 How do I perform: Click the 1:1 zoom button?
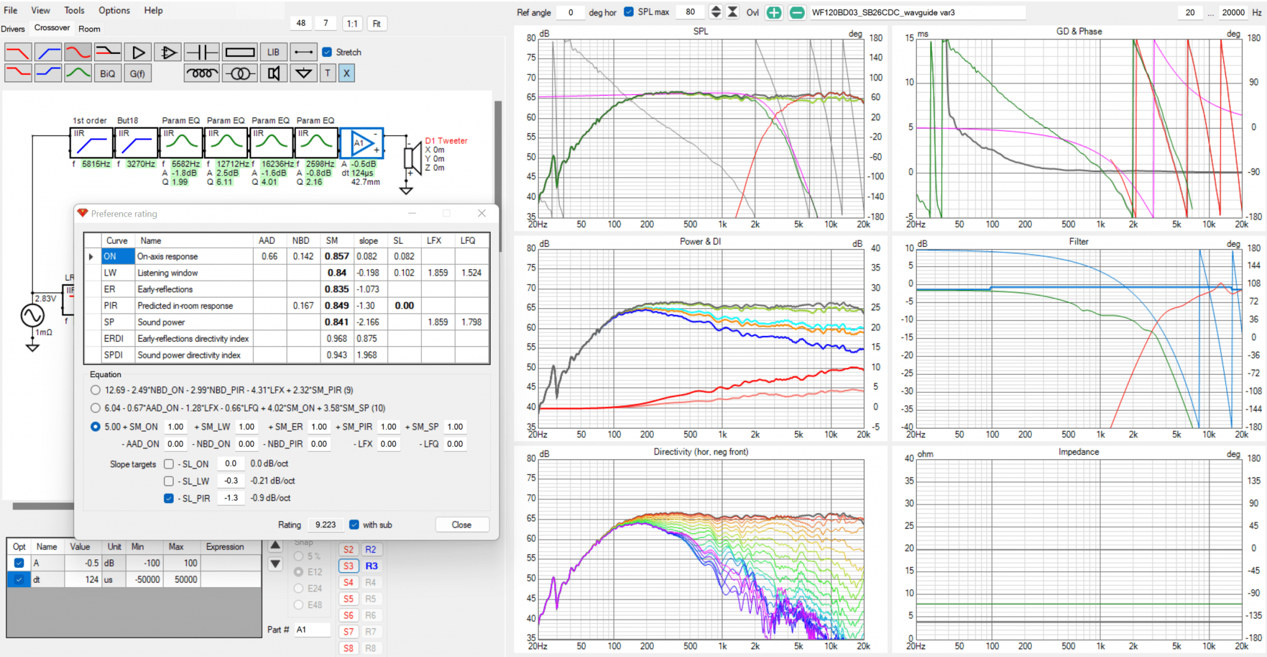[x=352, y=24]
